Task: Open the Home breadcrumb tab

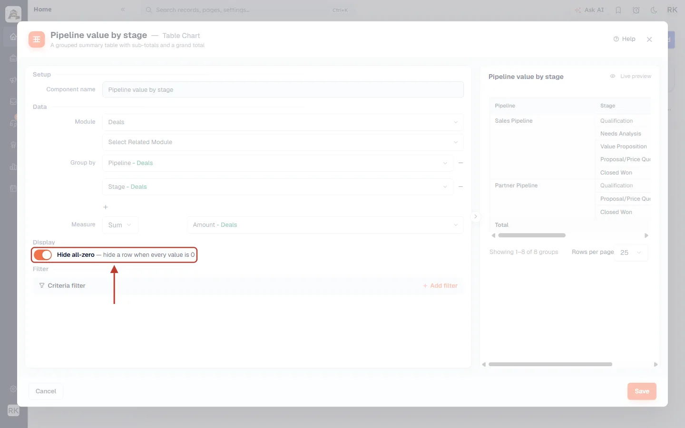Action: click(43, 10)
